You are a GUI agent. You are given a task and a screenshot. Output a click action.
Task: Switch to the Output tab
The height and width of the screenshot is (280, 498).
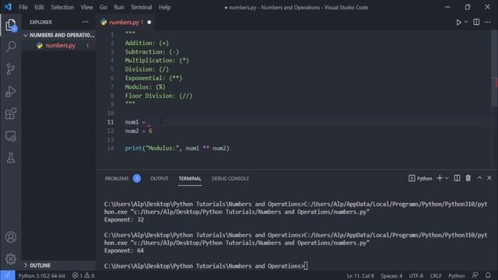(x=159, y=178)
